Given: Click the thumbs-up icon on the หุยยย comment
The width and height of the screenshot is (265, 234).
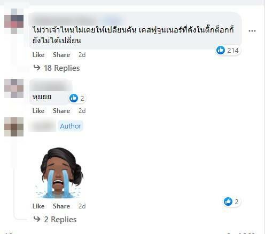Looking at the screenshot, I should coord(74,98).
